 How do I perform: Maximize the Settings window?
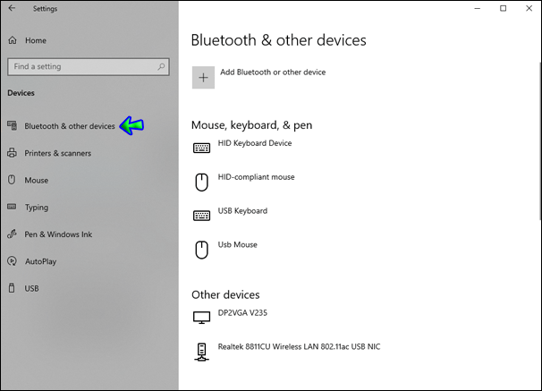tap(504, 8)
